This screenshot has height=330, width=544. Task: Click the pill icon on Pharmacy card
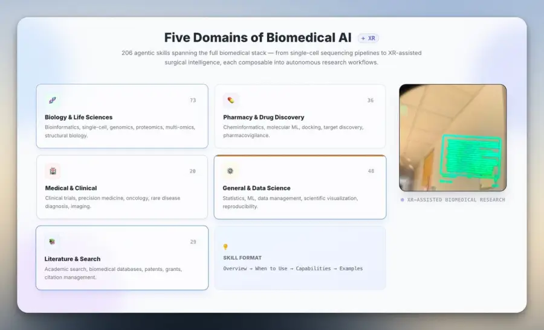[231, 100]
